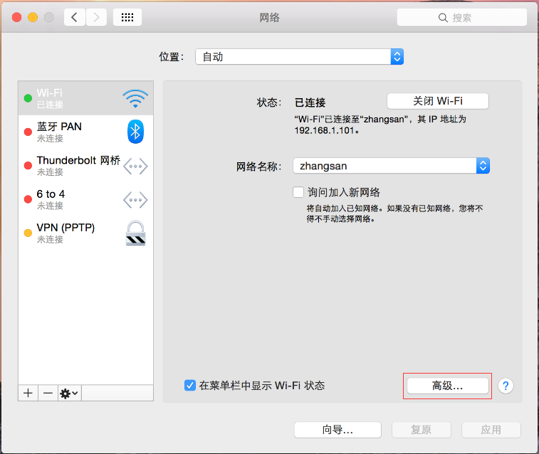
Task: Remove selected service with minus button
Action: coord(47,393)
